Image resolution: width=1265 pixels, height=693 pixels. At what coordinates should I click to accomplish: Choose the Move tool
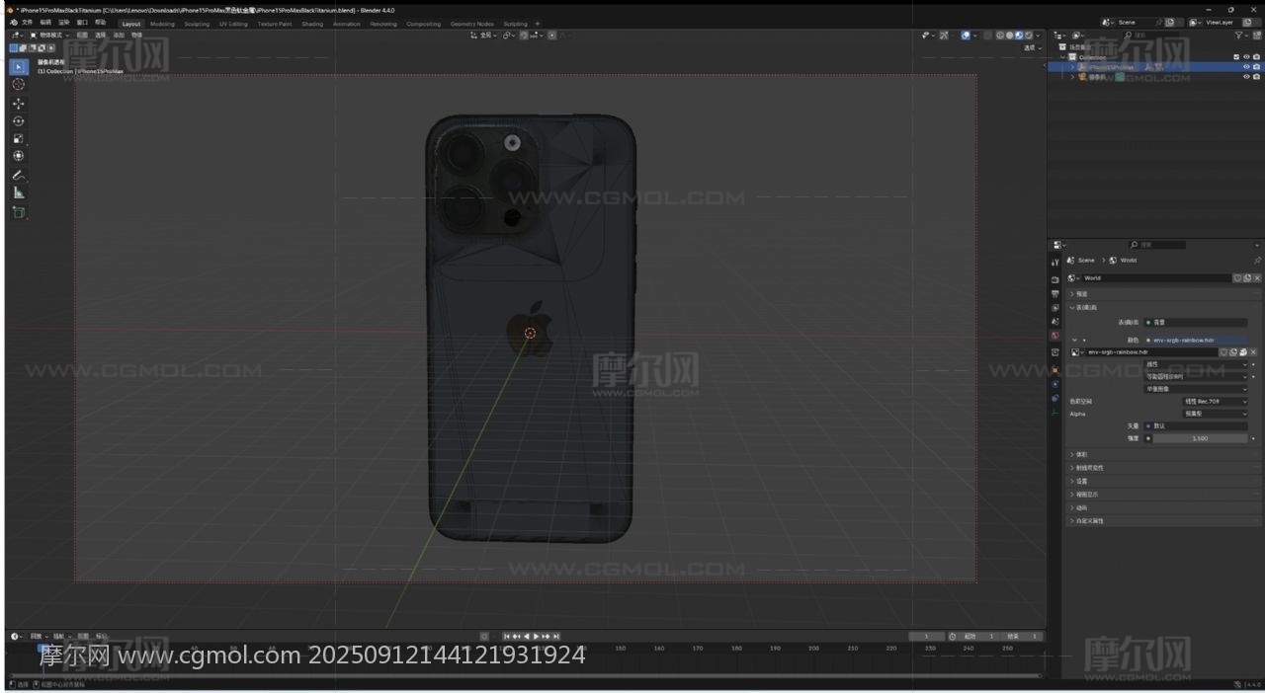click(x=19, y=104)
